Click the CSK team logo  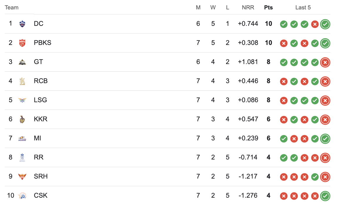pos(22,196)
